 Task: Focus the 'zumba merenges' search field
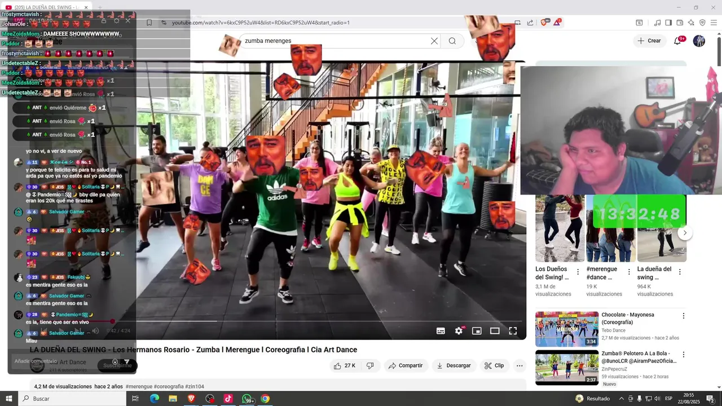(333, 41)
